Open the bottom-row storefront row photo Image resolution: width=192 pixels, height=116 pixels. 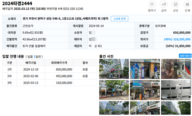[x=145, y=108]
